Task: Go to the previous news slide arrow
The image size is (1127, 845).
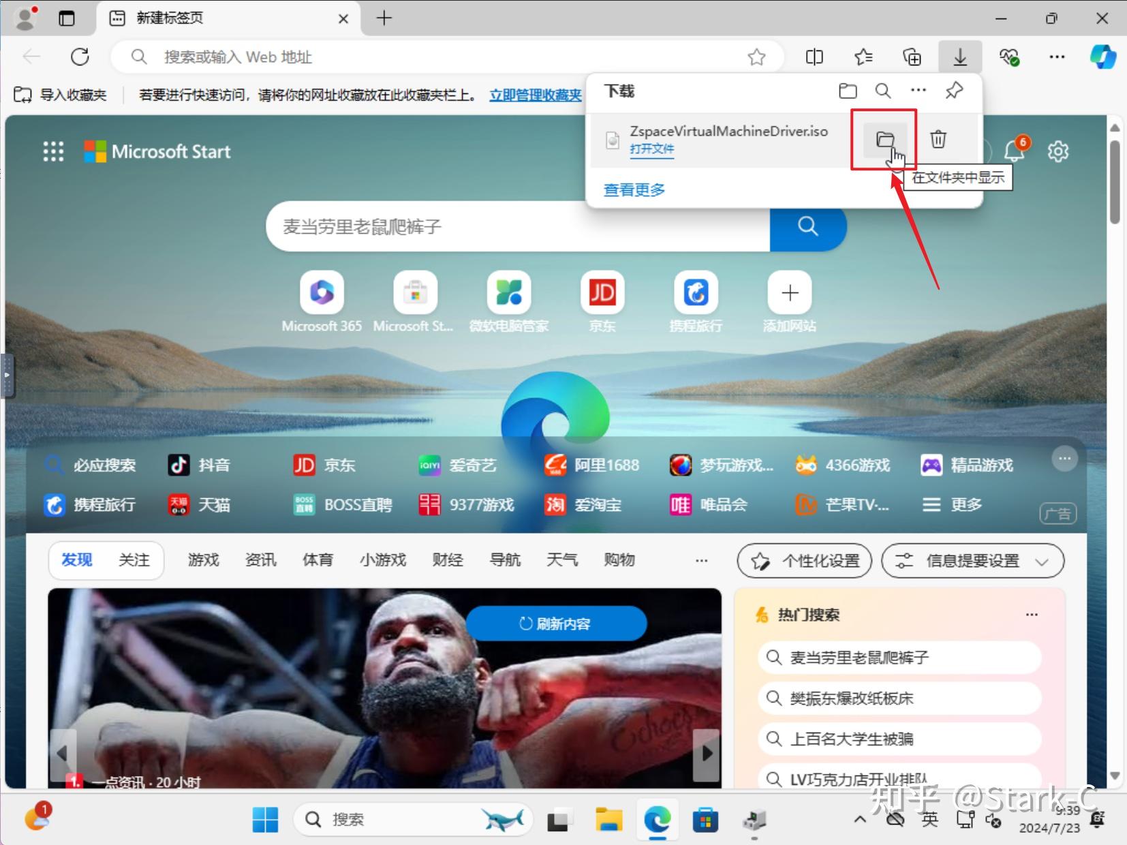Action: click(x=62, y=754)
